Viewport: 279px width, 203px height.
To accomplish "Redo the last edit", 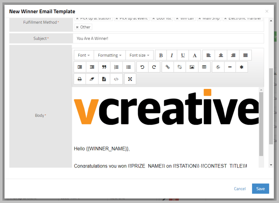I will pos(154,67).
